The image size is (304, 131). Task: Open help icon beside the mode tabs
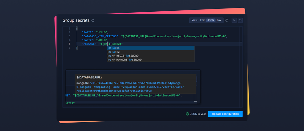click(x=227, y=20)
